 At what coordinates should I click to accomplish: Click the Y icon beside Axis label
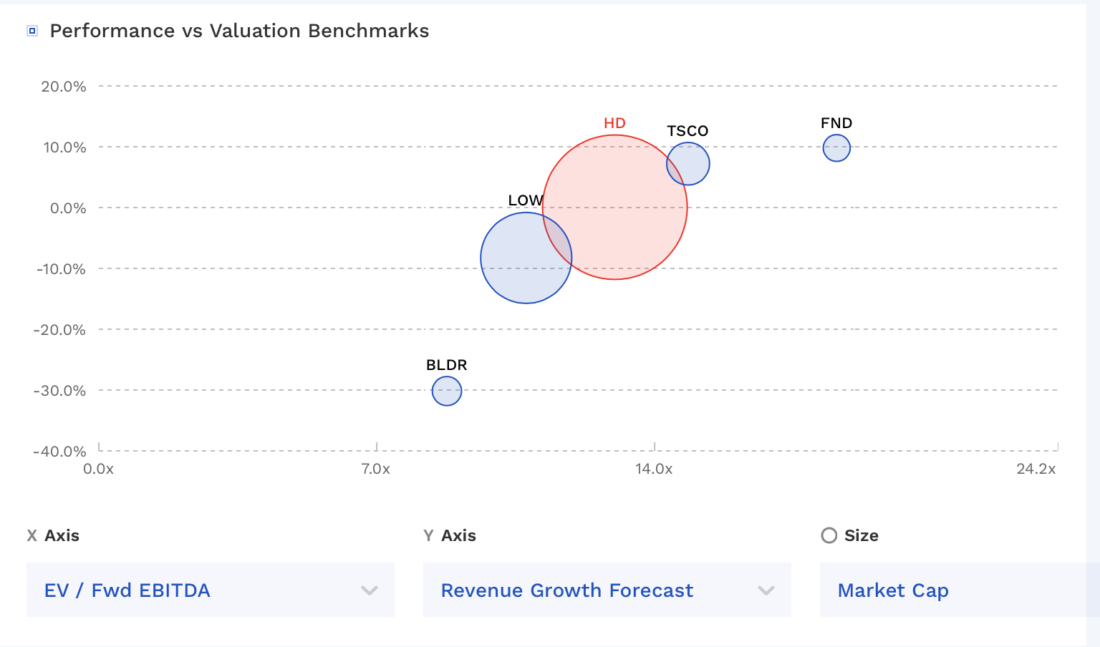pyautogui.click(x=428, y=535)
